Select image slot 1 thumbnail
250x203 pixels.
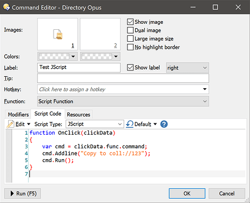click(x=57, y=34)
